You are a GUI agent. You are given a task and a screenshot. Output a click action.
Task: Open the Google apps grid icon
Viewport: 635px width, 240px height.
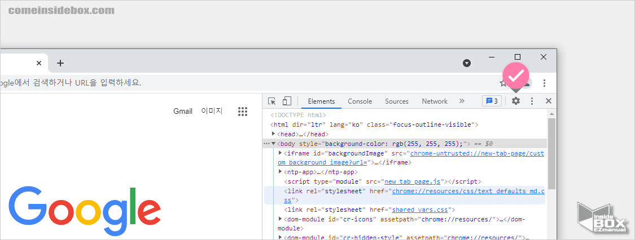click(243, 112)
